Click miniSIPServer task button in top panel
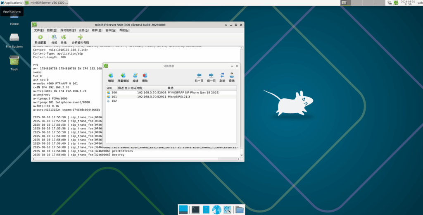 [x=46, y=3]
